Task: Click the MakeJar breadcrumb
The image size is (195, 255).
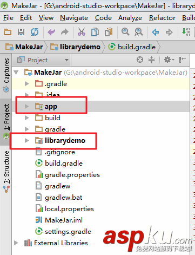Action: pyautogui.click(x=24, y=47)
